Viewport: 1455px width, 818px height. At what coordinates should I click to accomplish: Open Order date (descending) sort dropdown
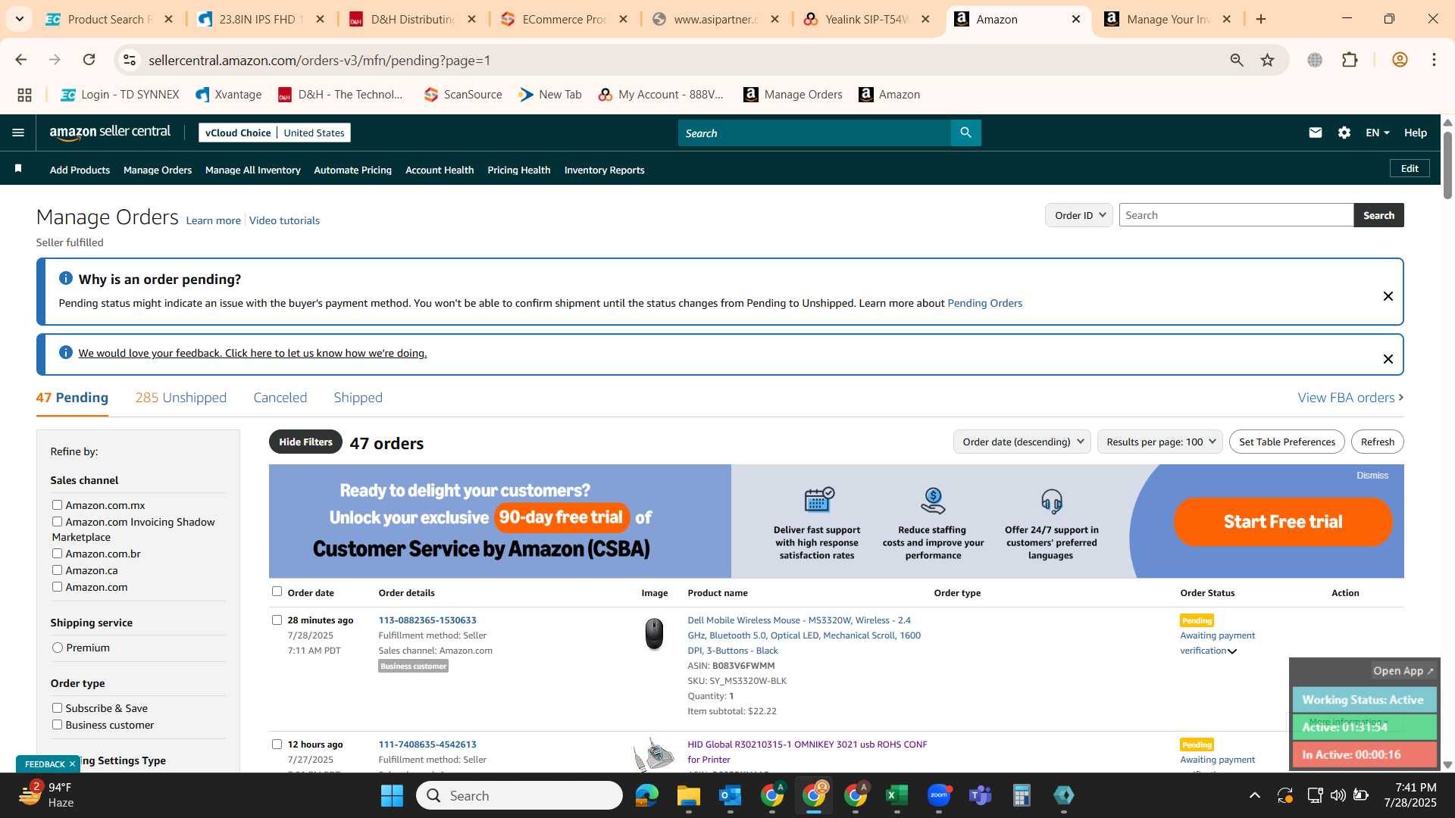[x=1022, y=442]
